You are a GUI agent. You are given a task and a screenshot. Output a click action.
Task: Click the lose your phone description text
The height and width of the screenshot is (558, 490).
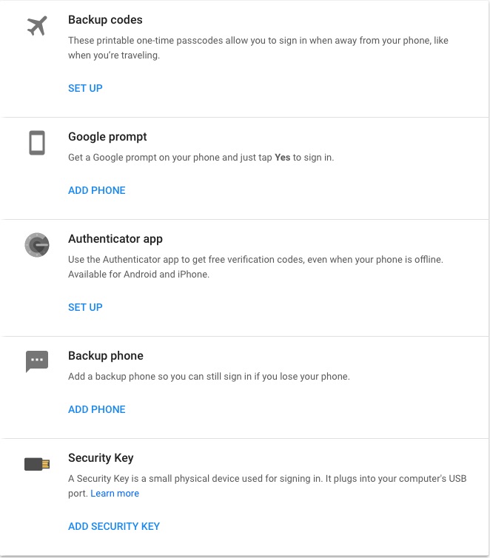coord(209,376)
